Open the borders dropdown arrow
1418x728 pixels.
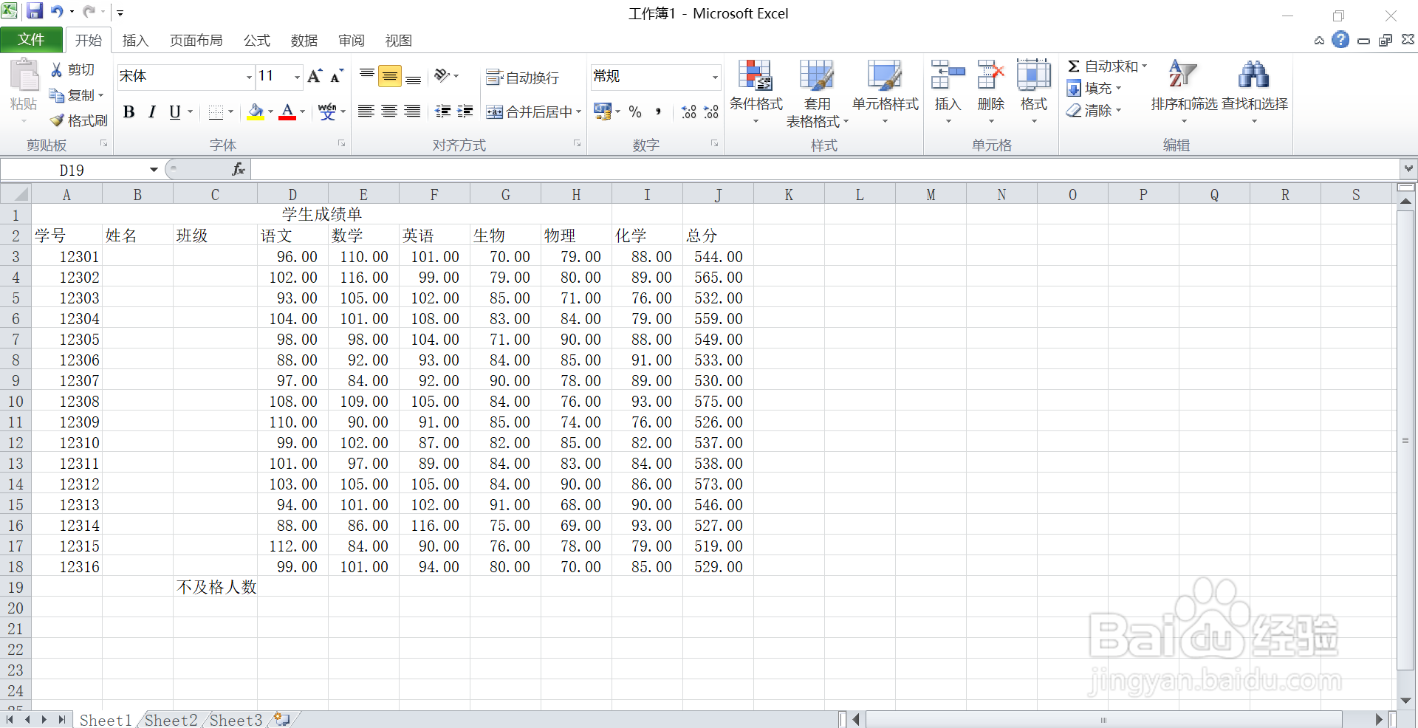coord(231,112)
